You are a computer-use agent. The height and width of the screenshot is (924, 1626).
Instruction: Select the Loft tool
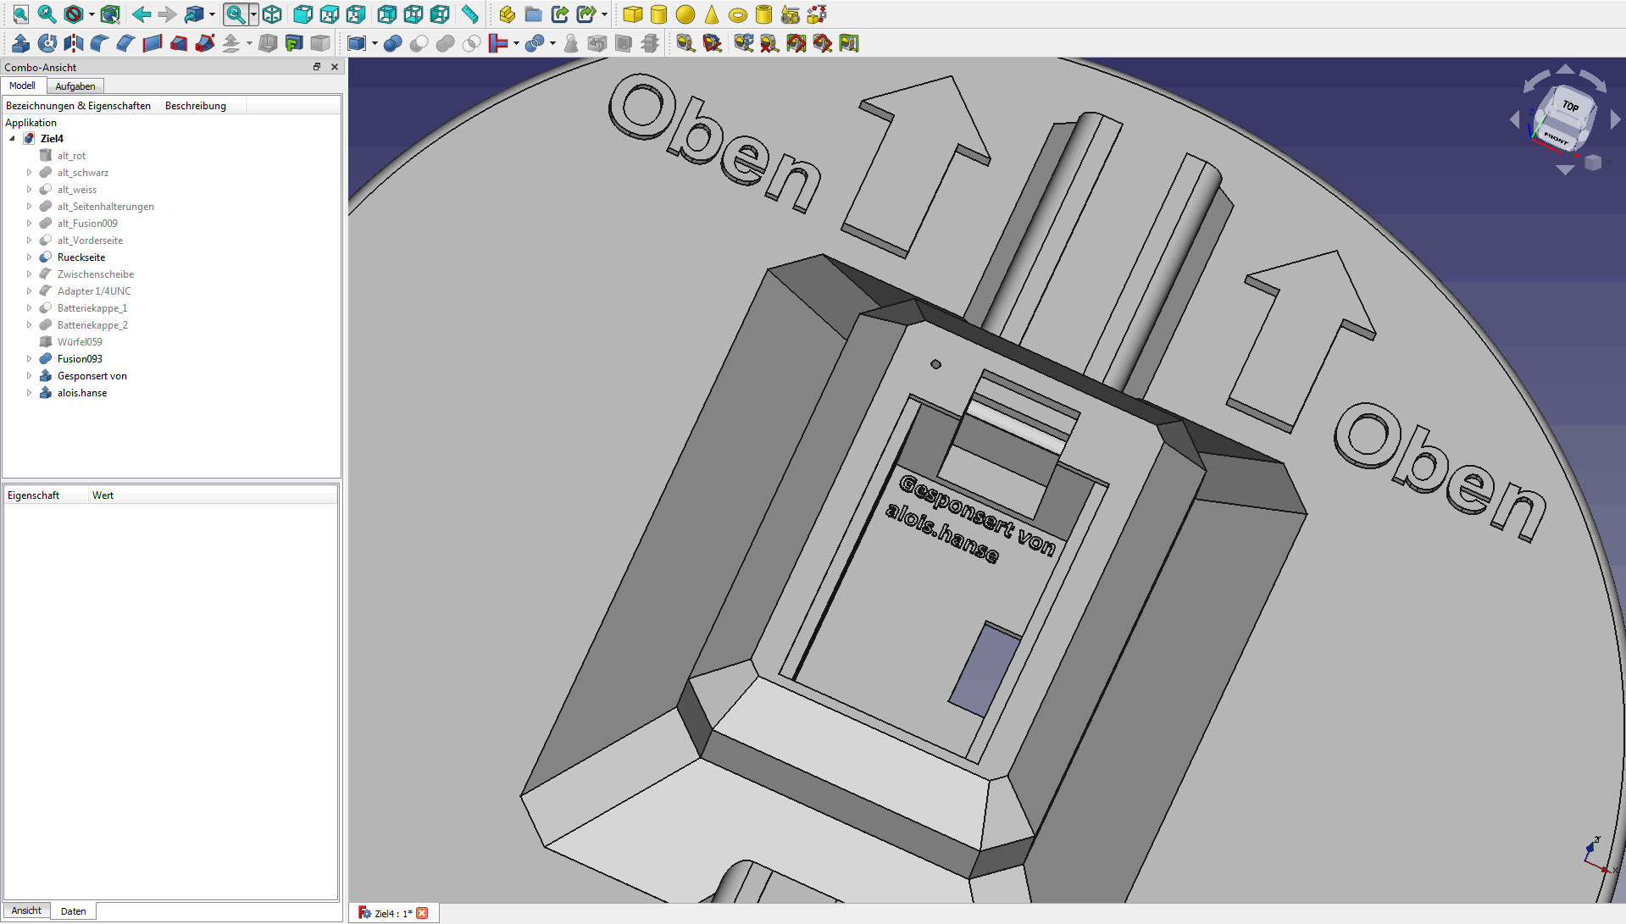(179, 43)
